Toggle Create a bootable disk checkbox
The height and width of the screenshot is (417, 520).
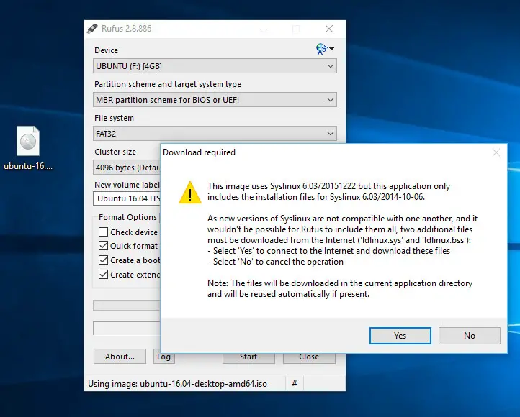pos(103,260)
